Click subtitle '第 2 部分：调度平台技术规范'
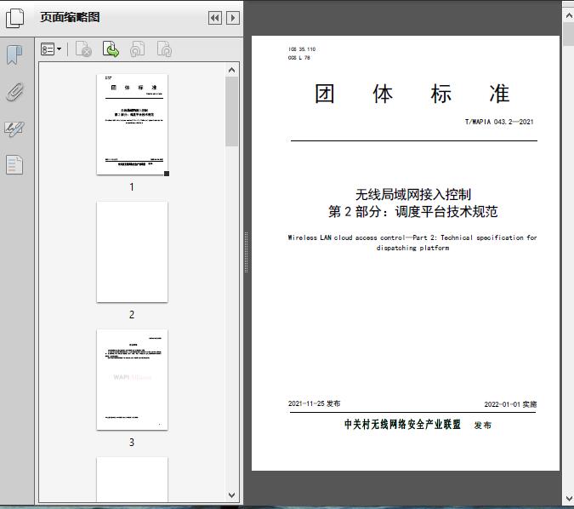Image resolution: width=574 pixels, height=509 pixels. [x=413, y=211]
